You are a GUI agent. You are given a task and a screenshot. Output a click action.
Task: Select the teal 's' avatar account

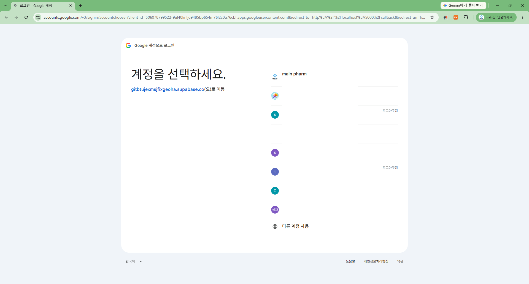click(x=334, y=115)
